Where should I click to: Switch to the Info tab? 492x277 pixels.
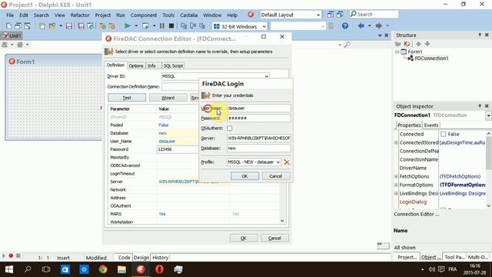click(151, 65)
